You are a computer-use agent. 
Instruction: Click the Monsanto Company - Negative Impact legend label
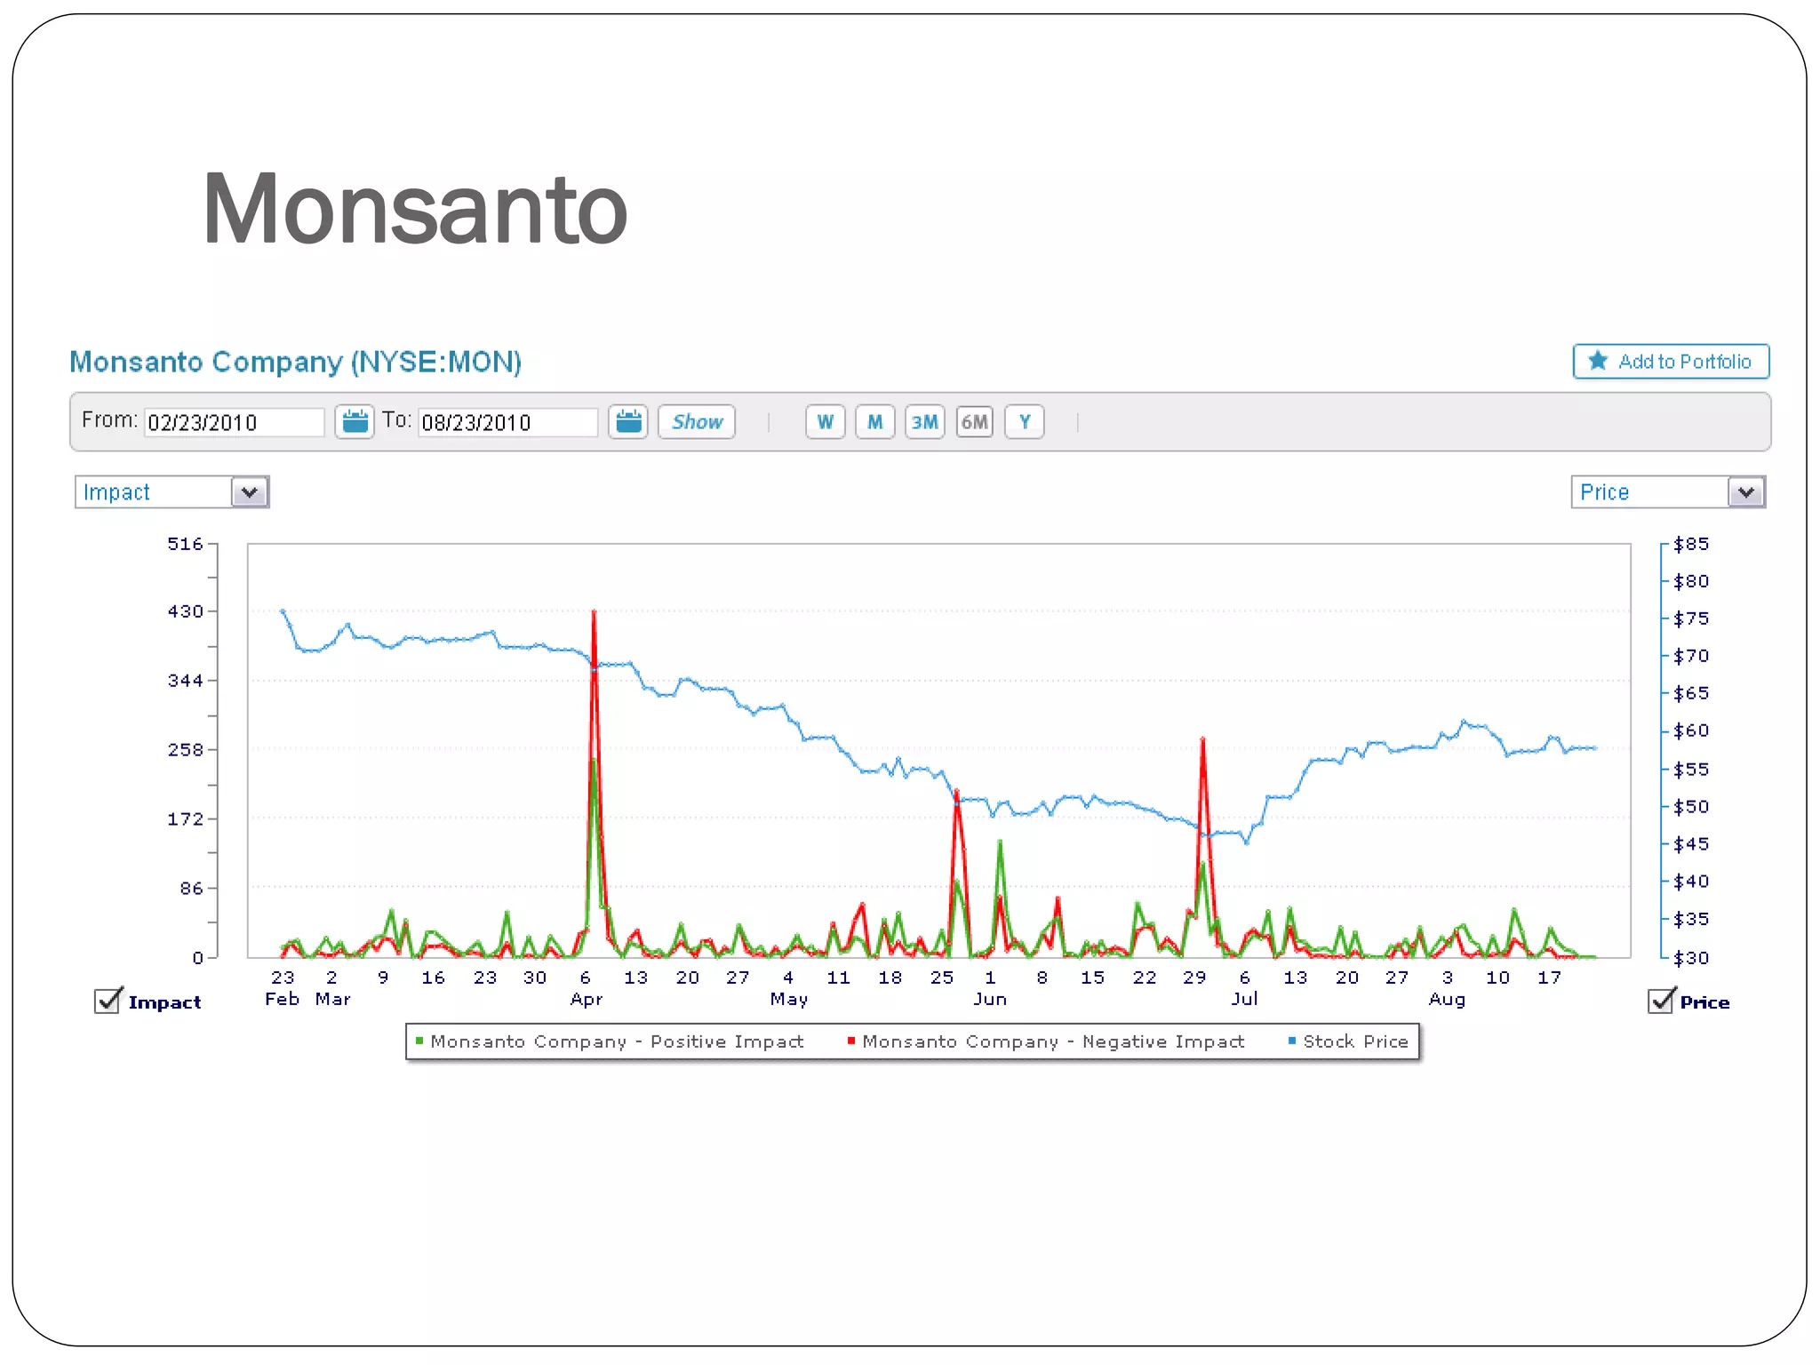1053,1042
